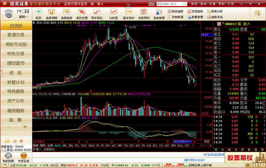This screenshot has width=266, height=168.
Task: Click the 返回 back arrow icon
Action: click(x=38, y=13)
